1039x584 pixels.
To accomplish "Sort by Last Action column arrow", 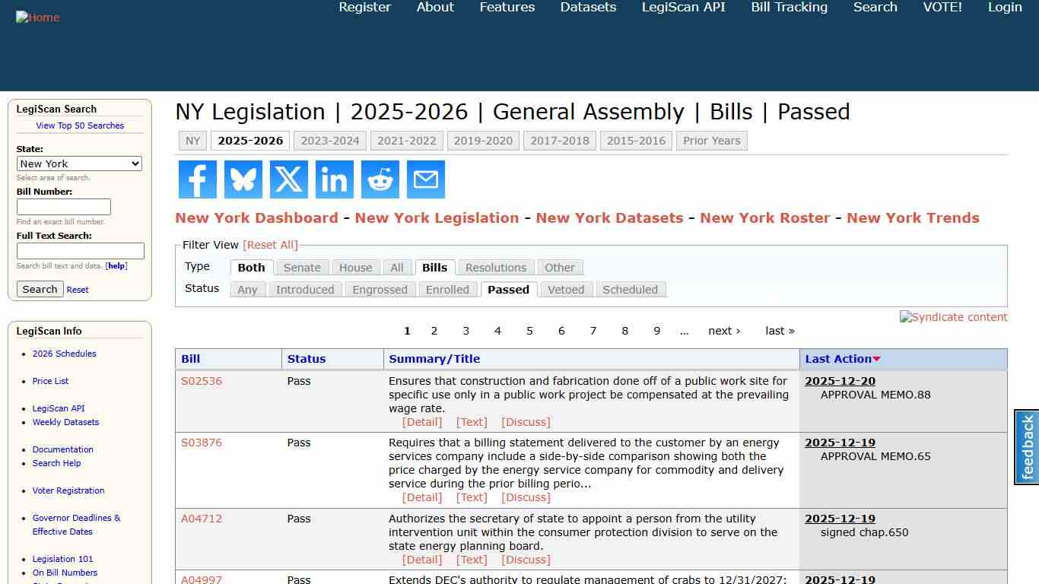I will tap(877, 359).
